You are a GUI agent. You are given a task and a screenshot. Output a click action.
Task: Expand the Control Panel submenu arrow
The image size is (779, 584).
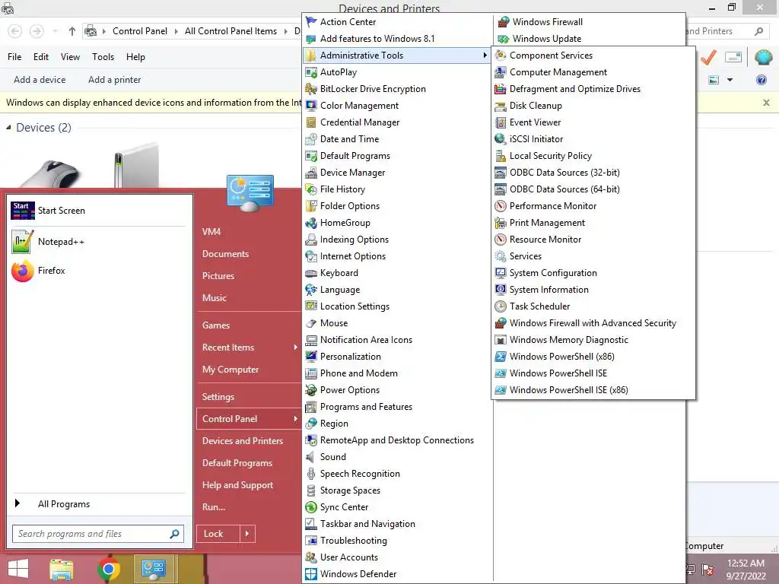tap(295, 419)
